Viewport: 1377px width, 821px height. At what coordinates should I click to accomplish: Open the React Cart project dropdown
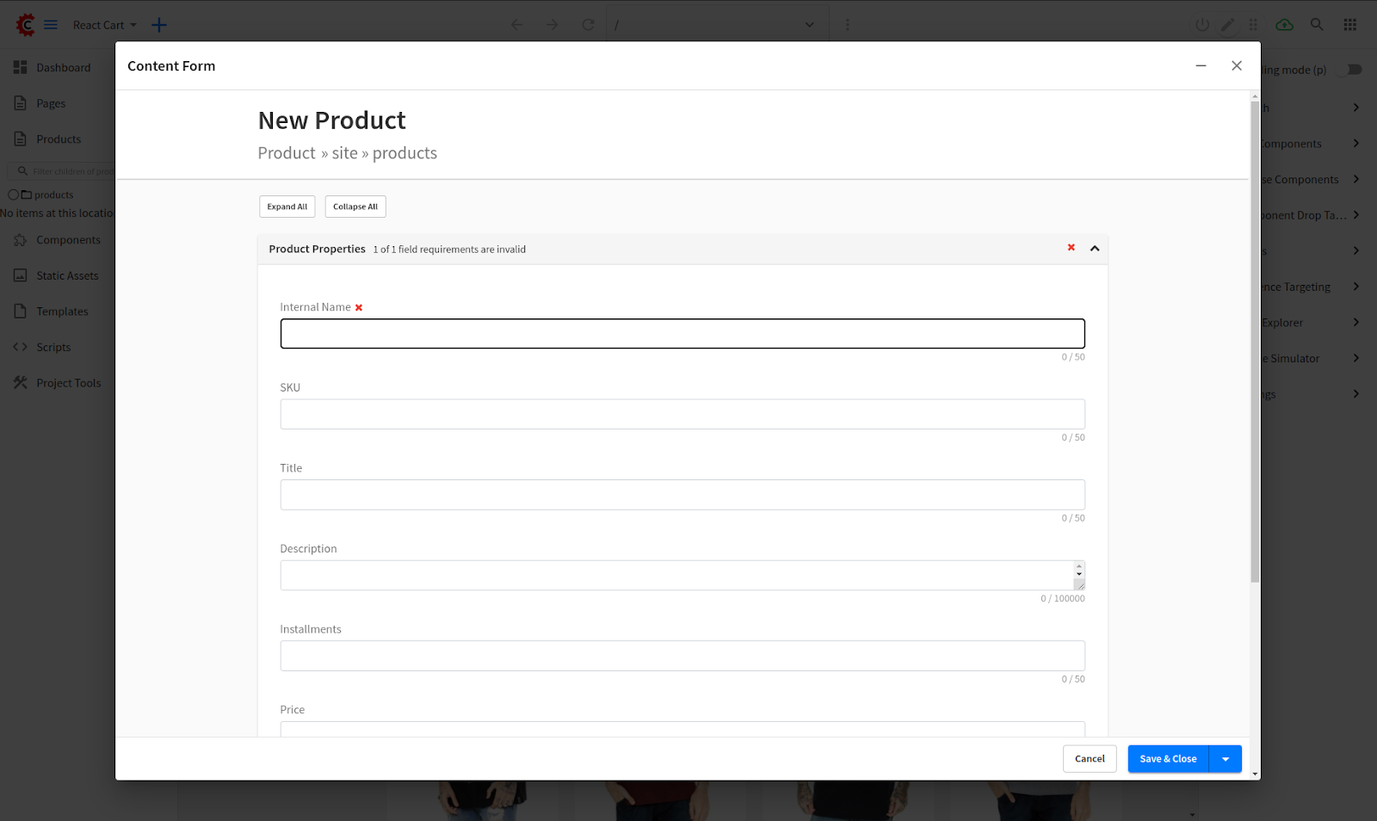coord(104,25)
